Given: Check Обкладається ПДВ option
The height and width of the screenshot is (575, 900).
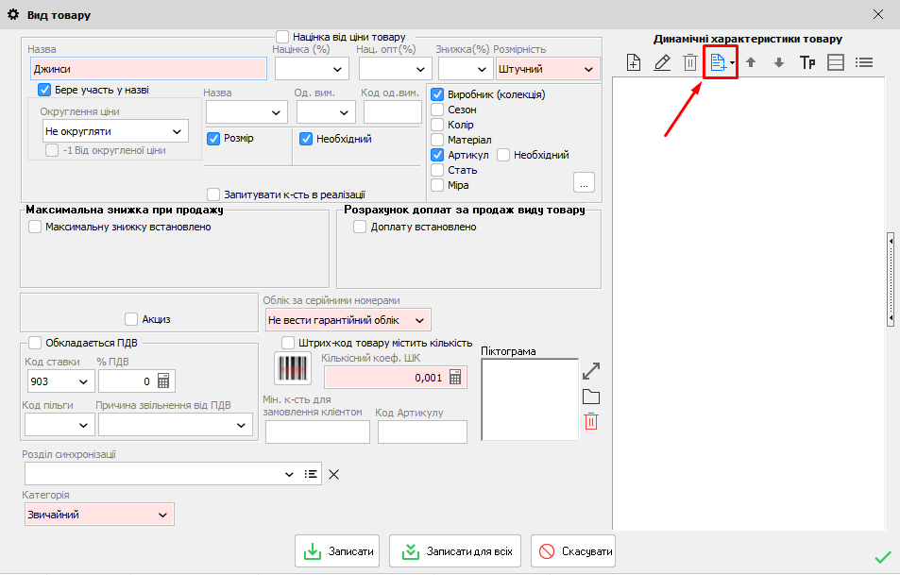Looking at the screenshot, I should click(x=35, y=343).
